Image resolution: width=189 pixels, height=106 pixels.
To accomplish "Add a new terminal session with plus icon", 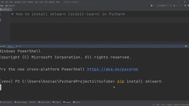I will pos(17,46).
